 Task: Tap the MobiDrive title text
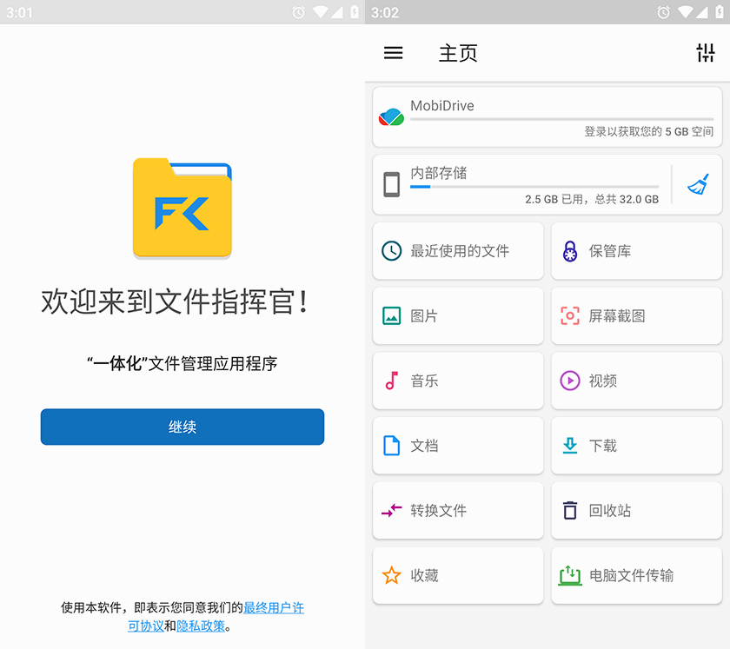coord(441,106)
